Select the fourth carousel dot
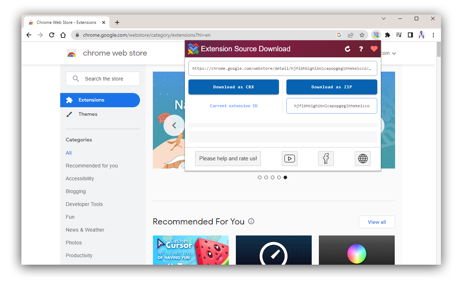The width and height of the screenshot is (456, 285). tap(279, 177)
